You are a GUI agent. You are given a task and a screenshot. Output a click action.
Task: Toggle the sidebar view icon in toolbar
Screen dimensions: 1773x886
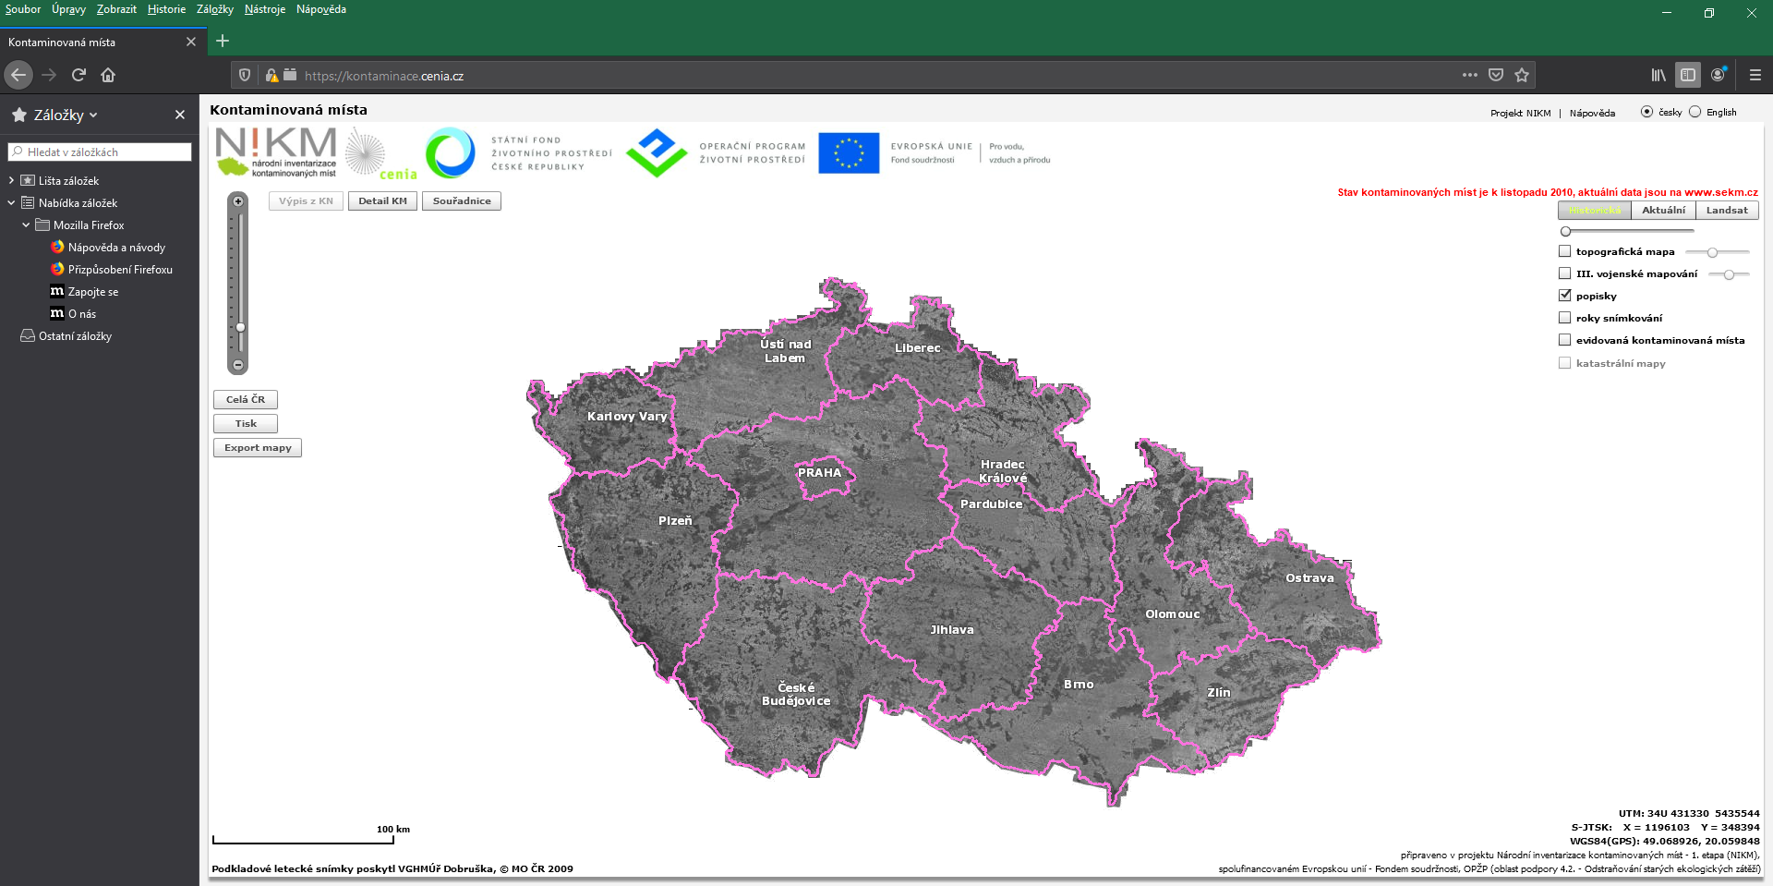coord(1688,75)
